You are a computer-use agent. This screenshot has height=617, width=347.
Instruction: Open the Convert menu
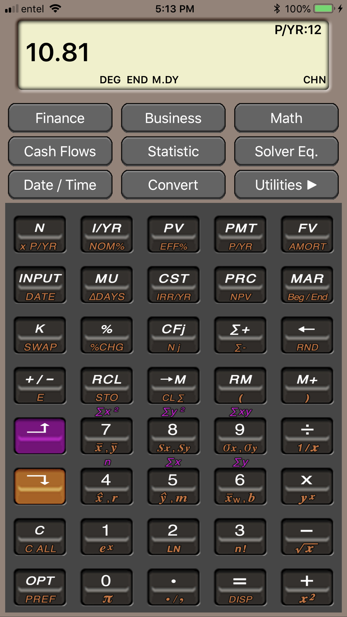pos(173,185)
